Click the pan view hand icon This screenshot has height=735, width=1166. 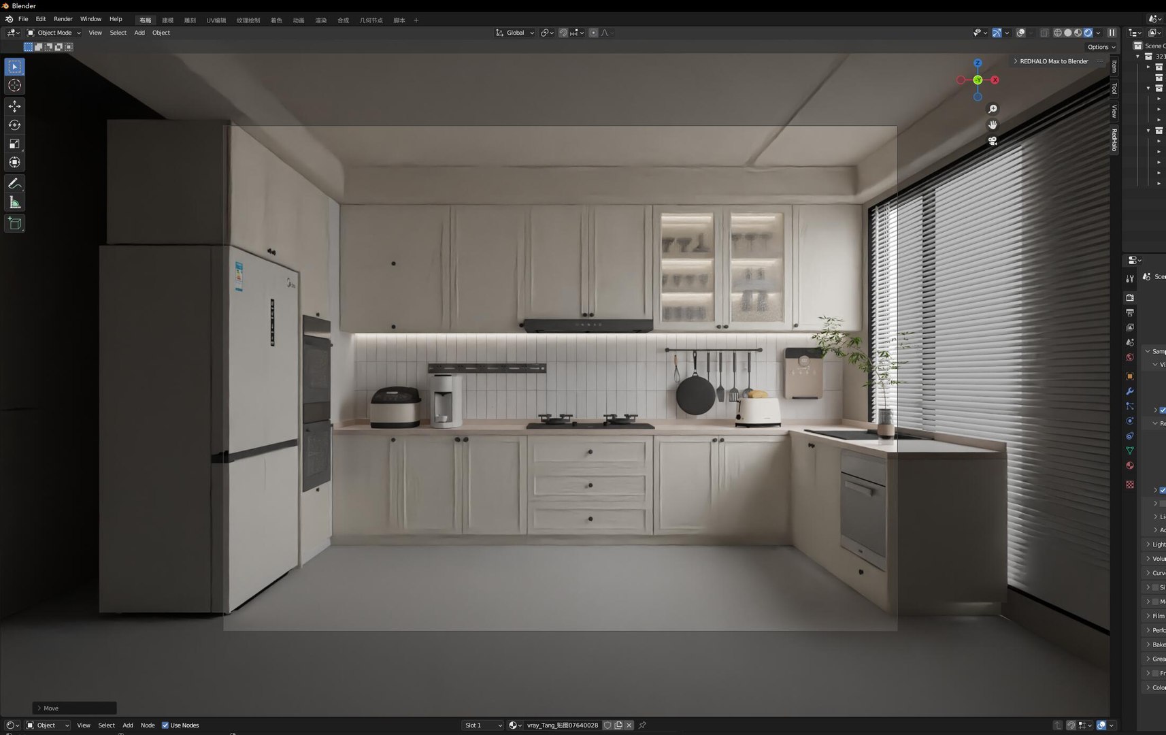[x=993, y=125]
